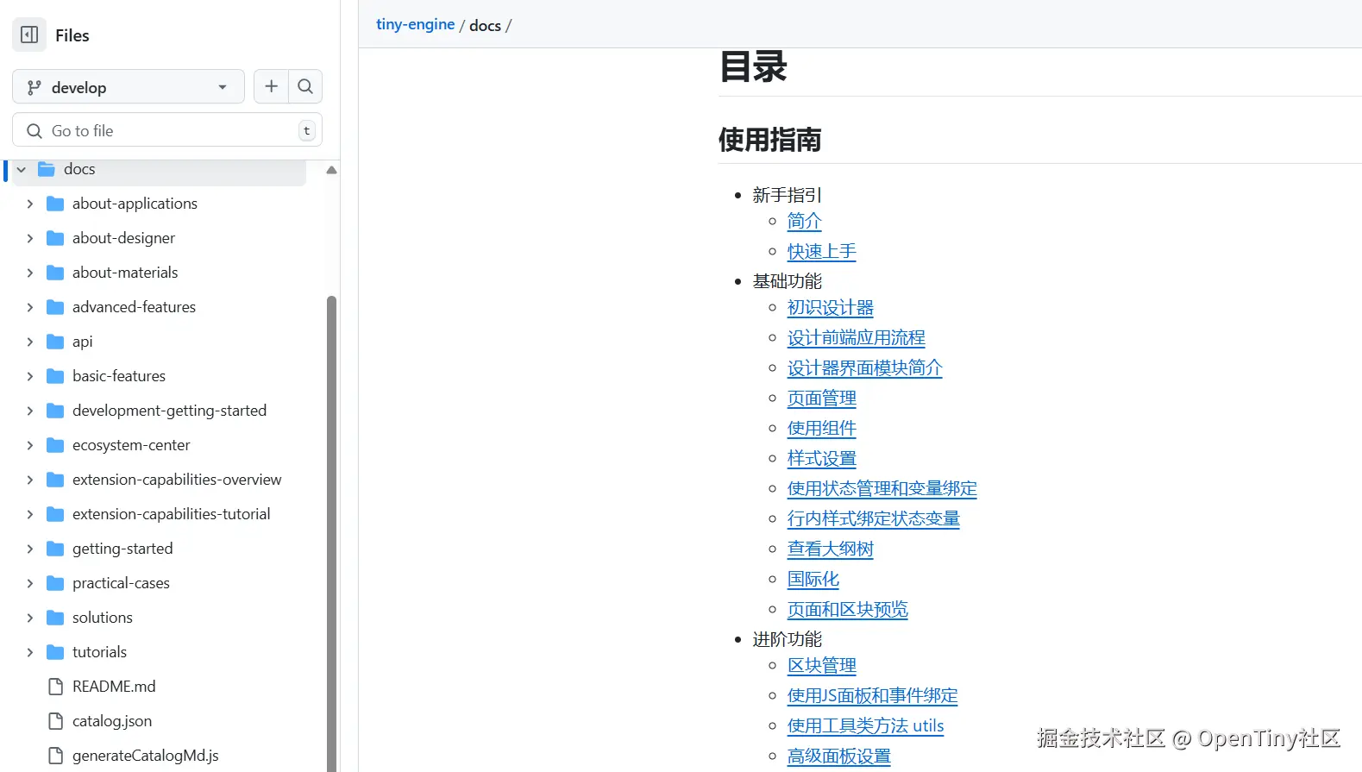1362x772 pixels.
Task: Click the getting-started folder icon
Action: coord(55,549)
